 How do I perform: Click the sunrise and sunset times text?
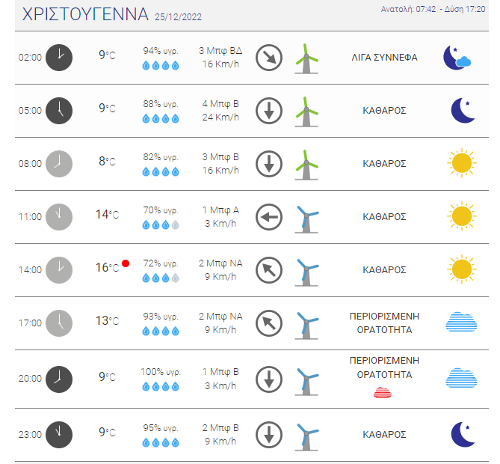click(x=433, y=9)
